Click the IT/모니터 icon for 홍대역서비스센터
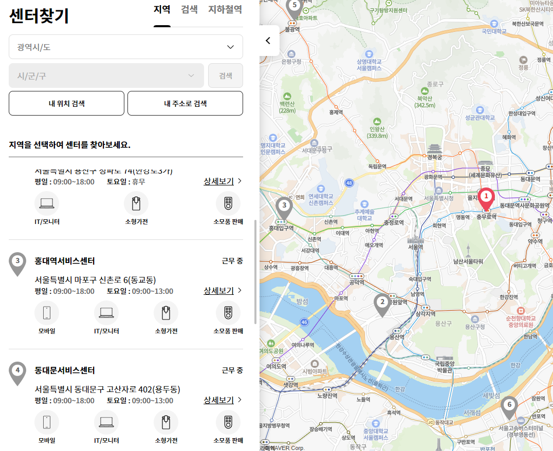Viewport: 553px width, 451px height. click(106, 313)
